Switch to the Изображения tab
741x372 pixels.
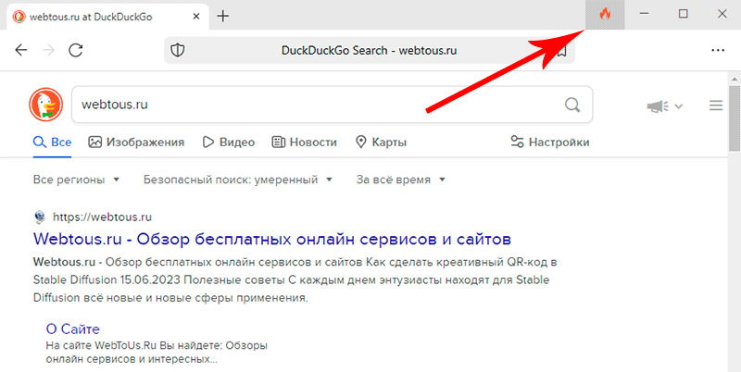tap(136, 143)
